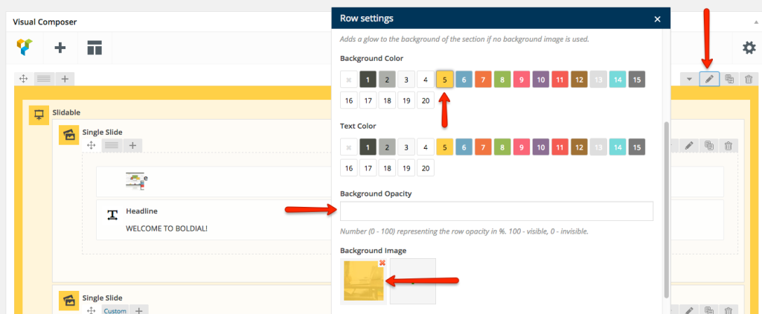Choose Background Color swatch 16
762x314 pixels.
click(x=349, y=100)
